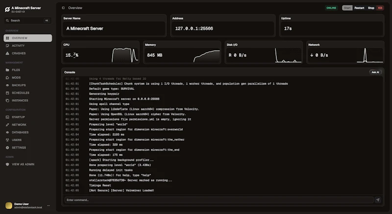Open the Overview page in the sidebar

pos(28,38)
